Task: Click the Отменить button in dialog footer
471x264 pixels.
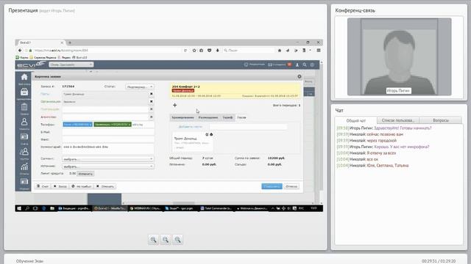Action: pos(105,186)
